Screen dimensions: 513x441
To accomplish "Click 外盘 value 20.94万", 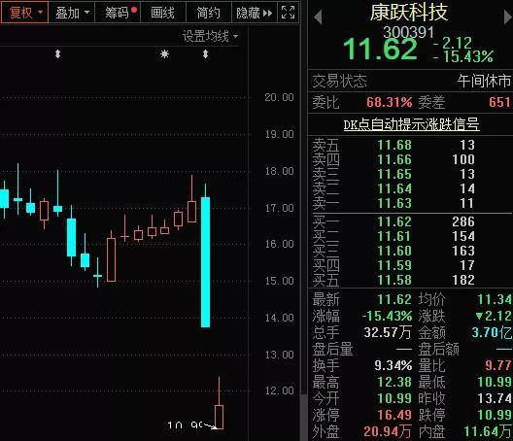I will pos(388,432).
